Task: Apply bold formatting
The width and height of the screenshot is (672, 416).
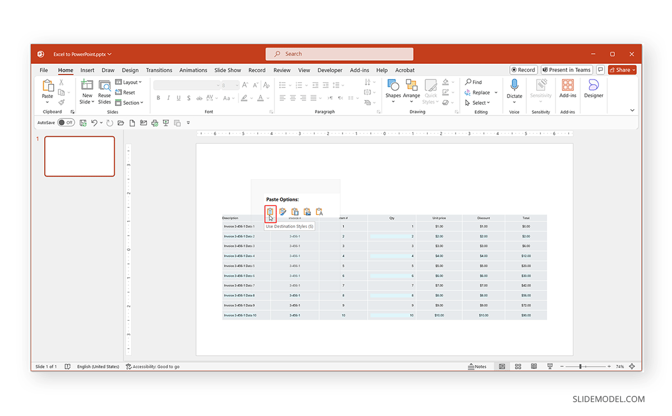Action: (159, 97)
